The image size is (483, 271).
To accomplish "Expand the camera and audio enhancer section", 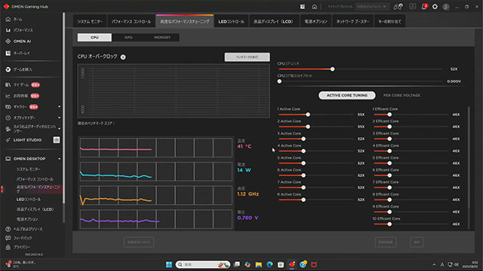I will click(x=59, y=129).
